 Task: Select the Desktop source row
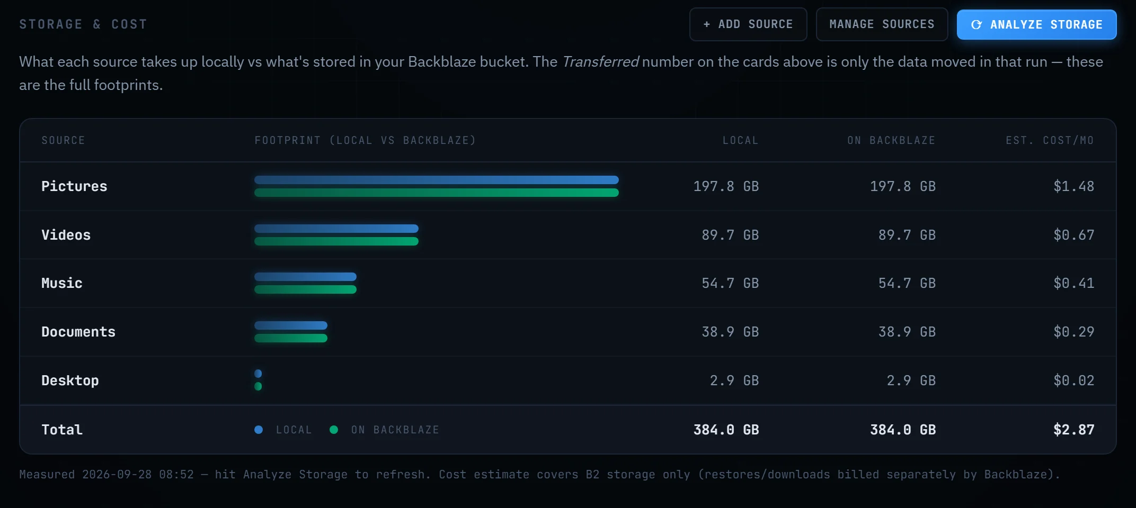click(x=568, y=380)
